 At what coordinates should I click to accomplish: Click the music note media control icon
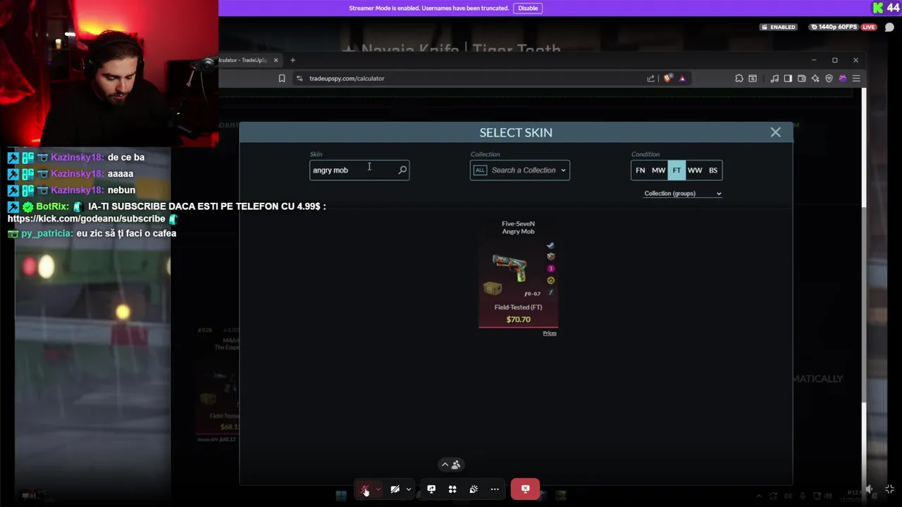[774, 78]
